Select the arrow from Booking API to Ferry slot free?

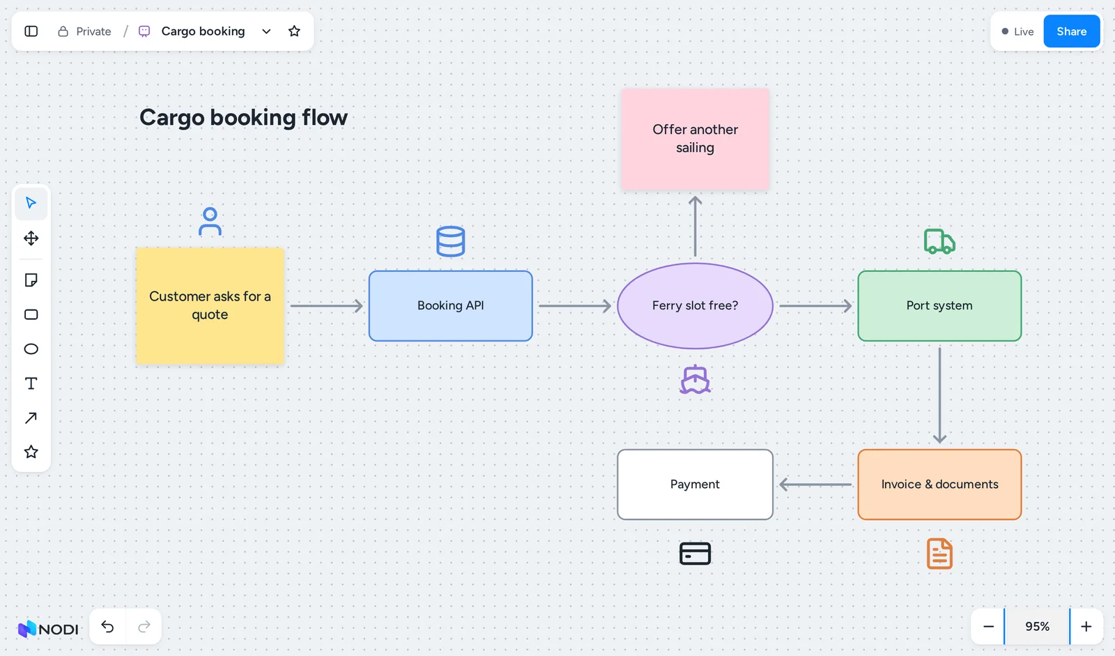click(x=575, y=305)
